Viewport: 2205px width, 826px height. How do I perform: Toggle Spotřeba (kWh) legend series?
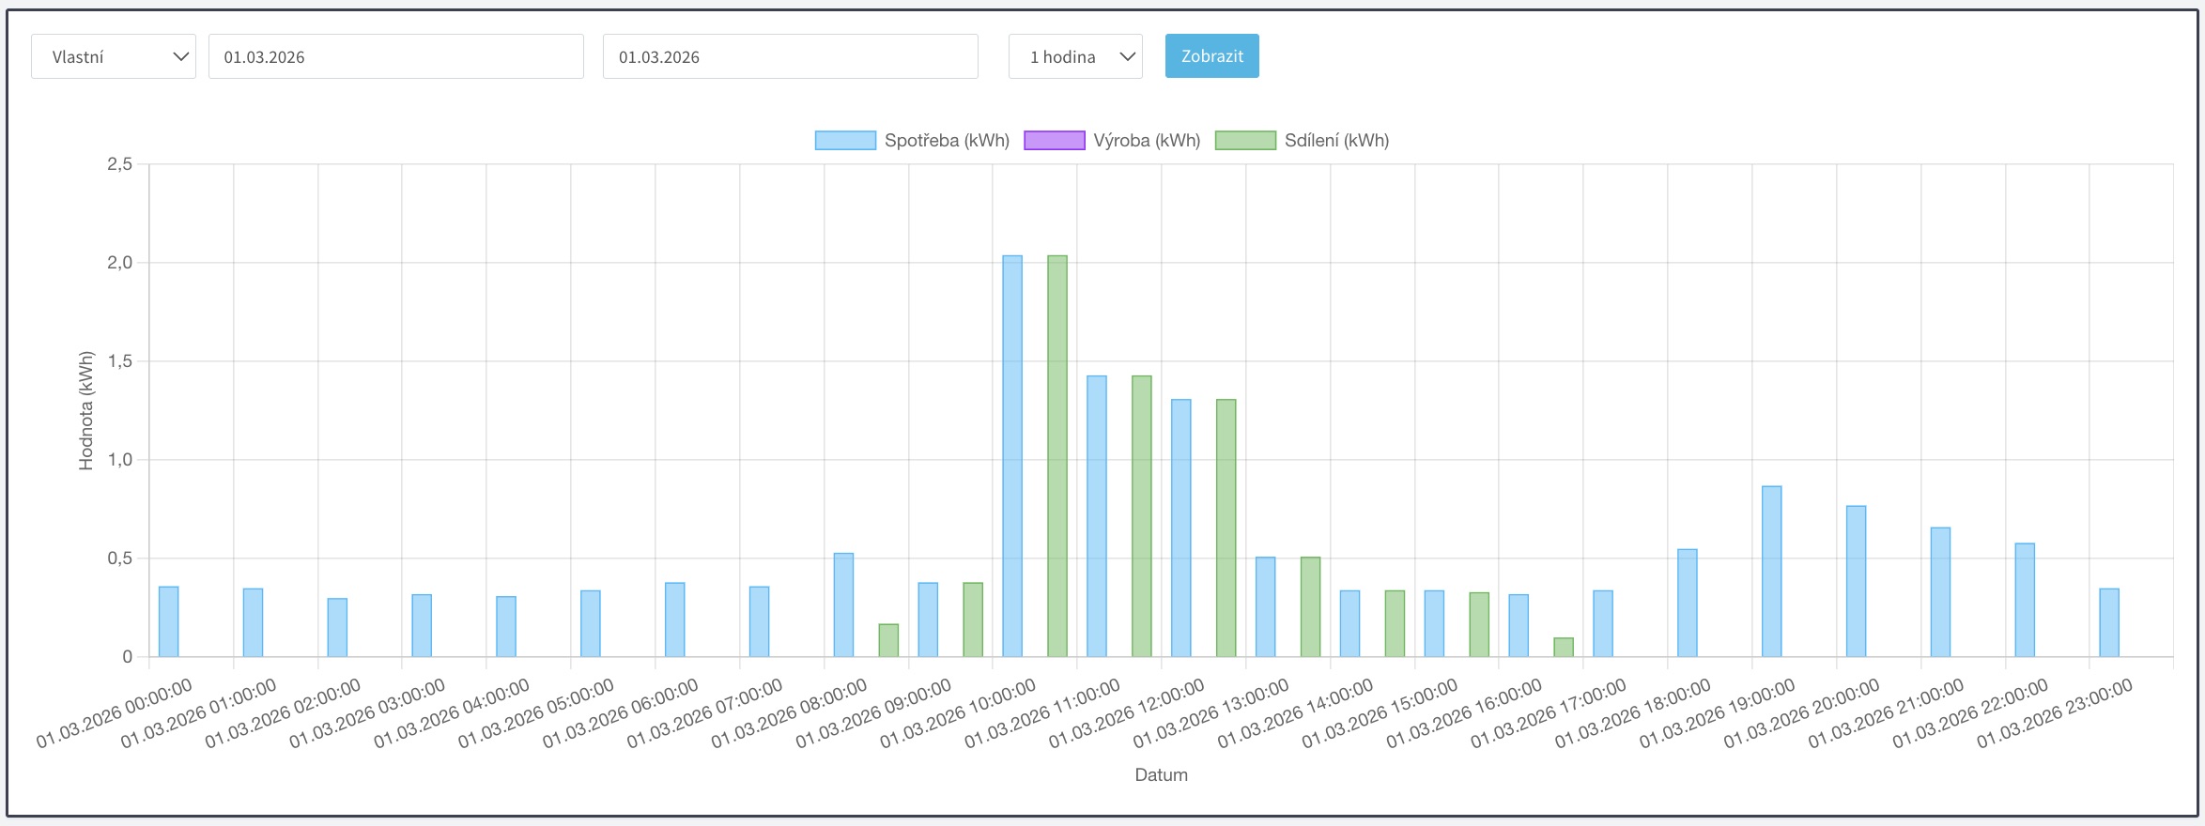click(x=946, y=141)
